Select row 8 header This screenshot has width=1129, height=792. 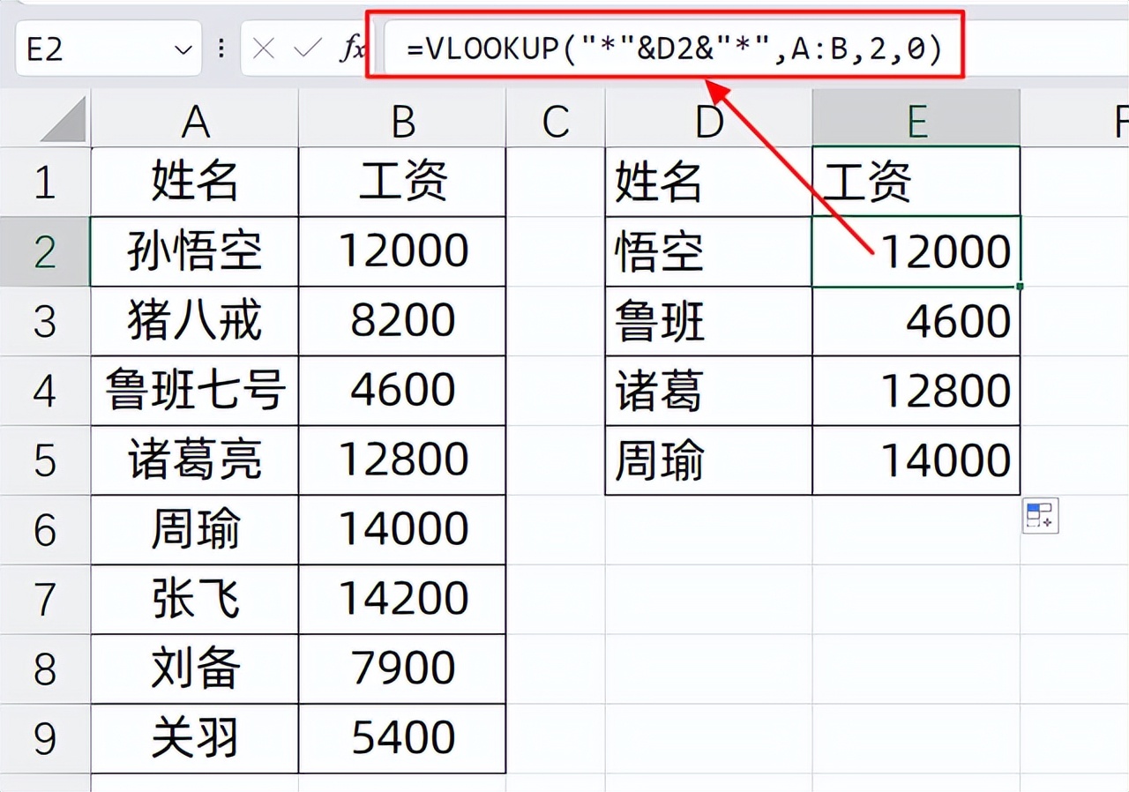[x=45, y=669]
